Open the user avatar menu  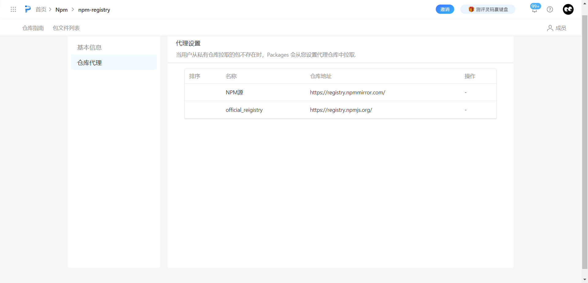click(x=568, y=9)
